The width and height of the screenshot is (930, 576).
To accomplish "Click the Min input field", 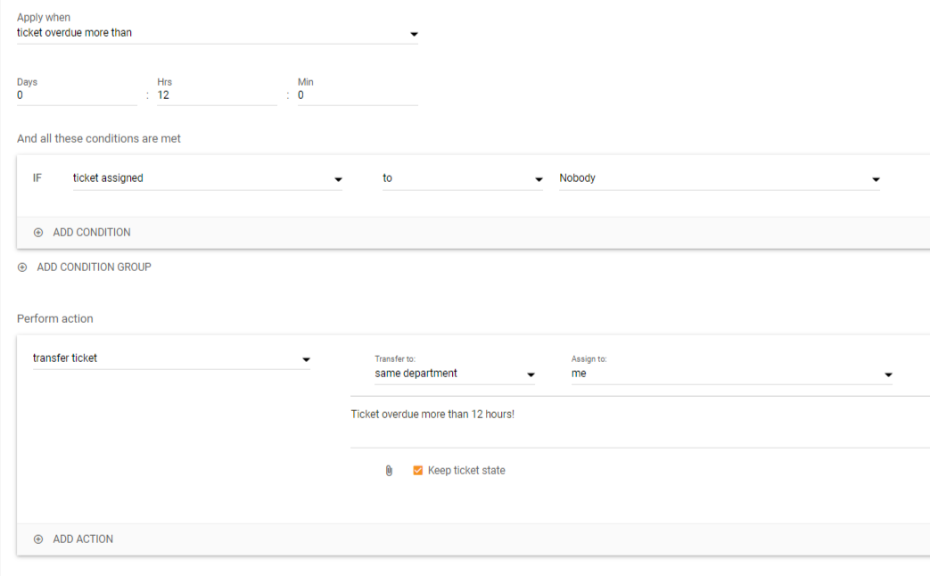I will 357,95.
